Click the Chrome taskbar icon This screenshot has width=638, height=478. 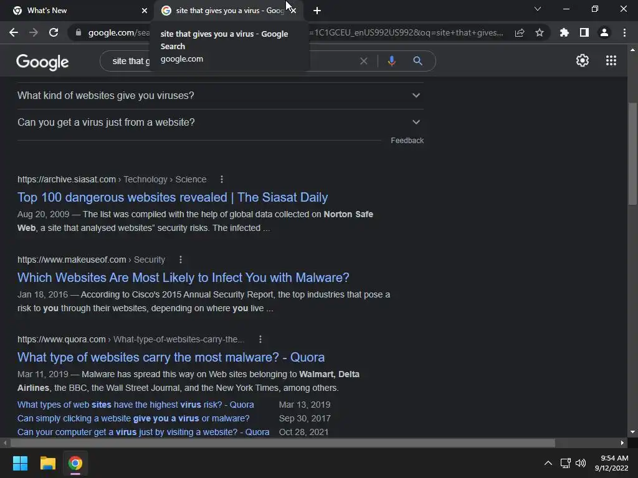(75, 463)
